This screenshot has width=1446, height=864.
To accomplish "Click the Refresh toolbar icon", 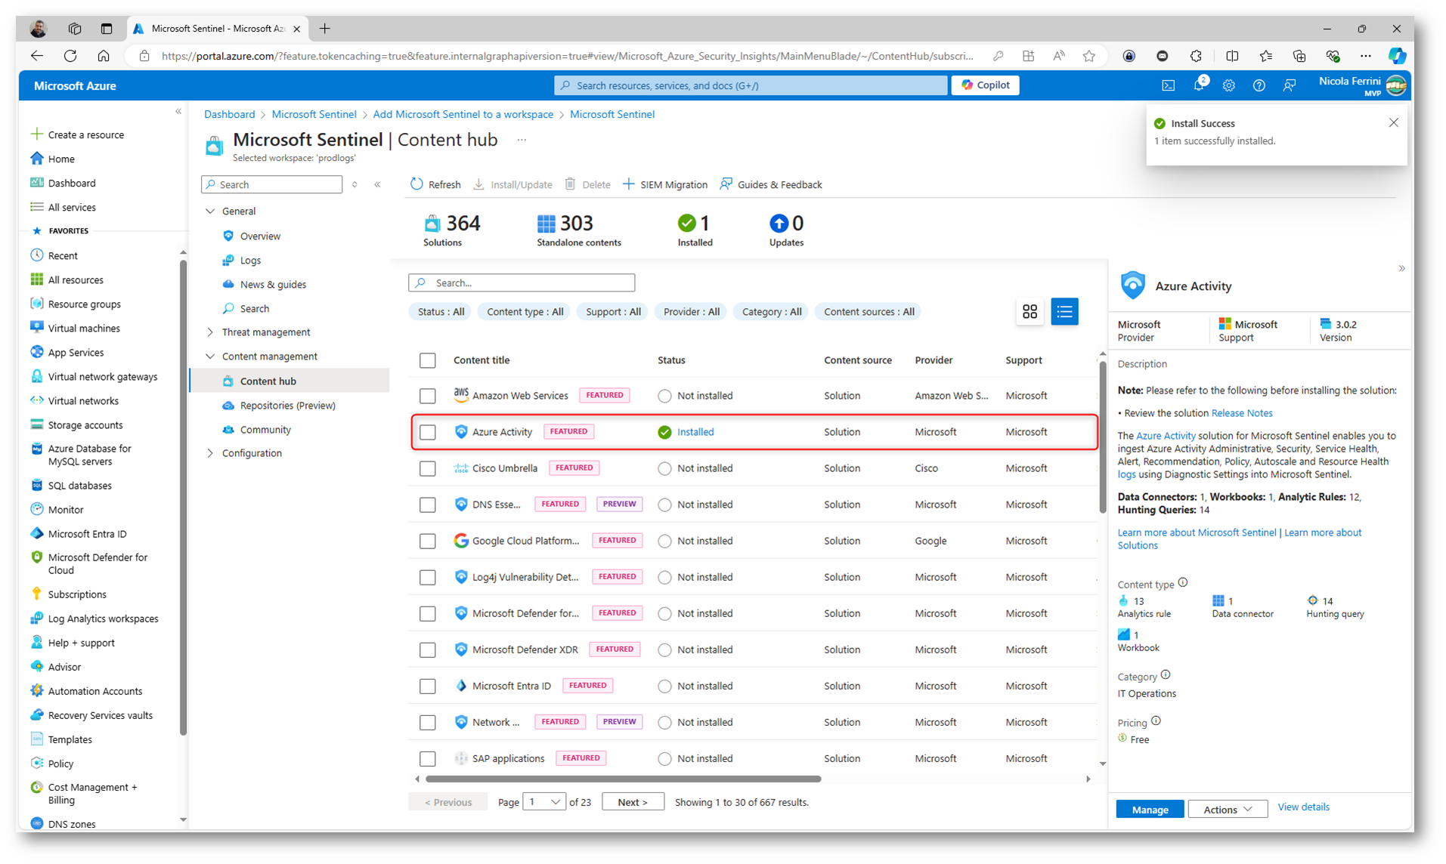I will (416, 184).
